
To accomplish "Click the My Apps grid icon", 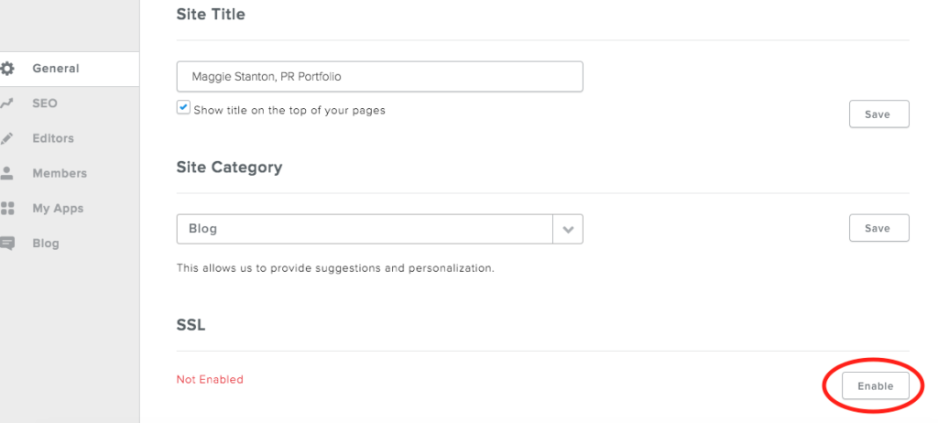I will click(7, 208).
